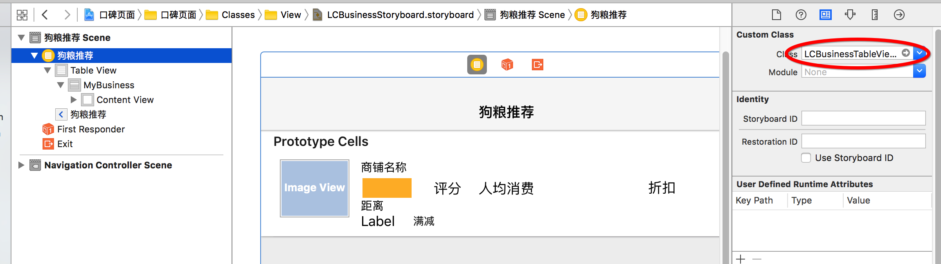Go back in navigation history

click(45, 15)
